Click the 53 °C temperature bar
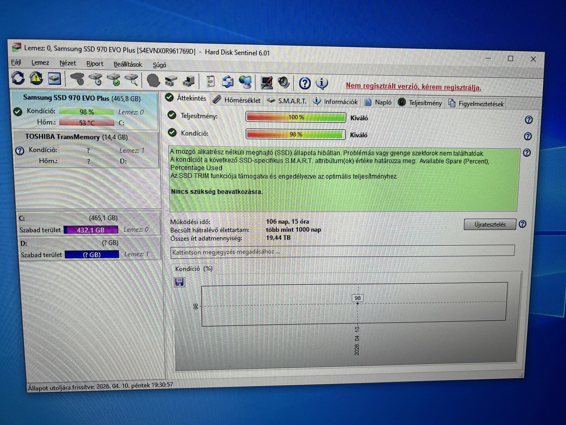The image size is (566, 425). [x=87, y=122]
